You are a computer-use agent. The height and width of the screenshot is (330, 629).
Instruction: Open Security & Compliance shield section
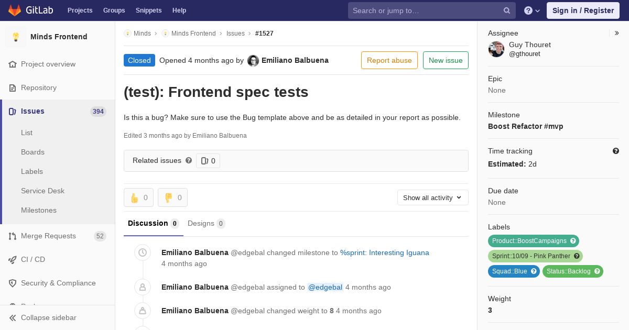(58, 283)
